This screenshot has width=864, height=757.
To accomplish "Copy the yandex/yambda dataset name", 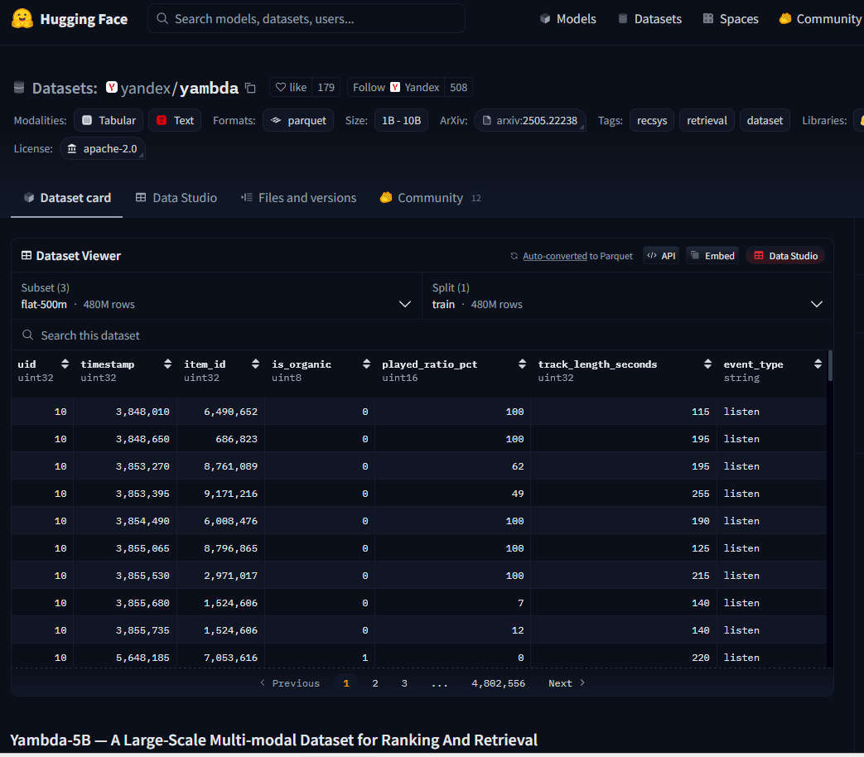I will (251, 88).
